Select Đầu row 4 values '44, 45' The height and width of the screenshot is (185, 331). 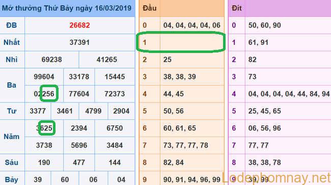coord(173,94)
